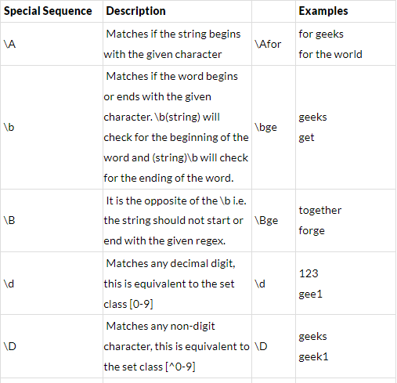
Task: Click the 'Special Sequence' column header
Action: (48, 11)
